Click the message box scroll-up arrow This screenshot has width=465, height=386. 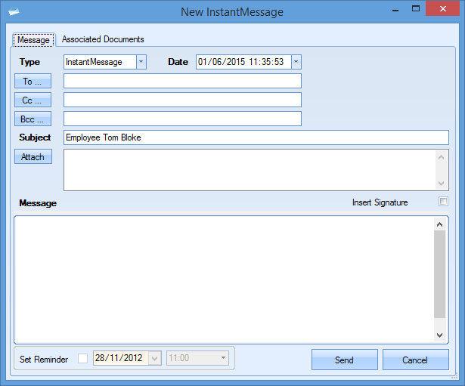pos(439,224)
